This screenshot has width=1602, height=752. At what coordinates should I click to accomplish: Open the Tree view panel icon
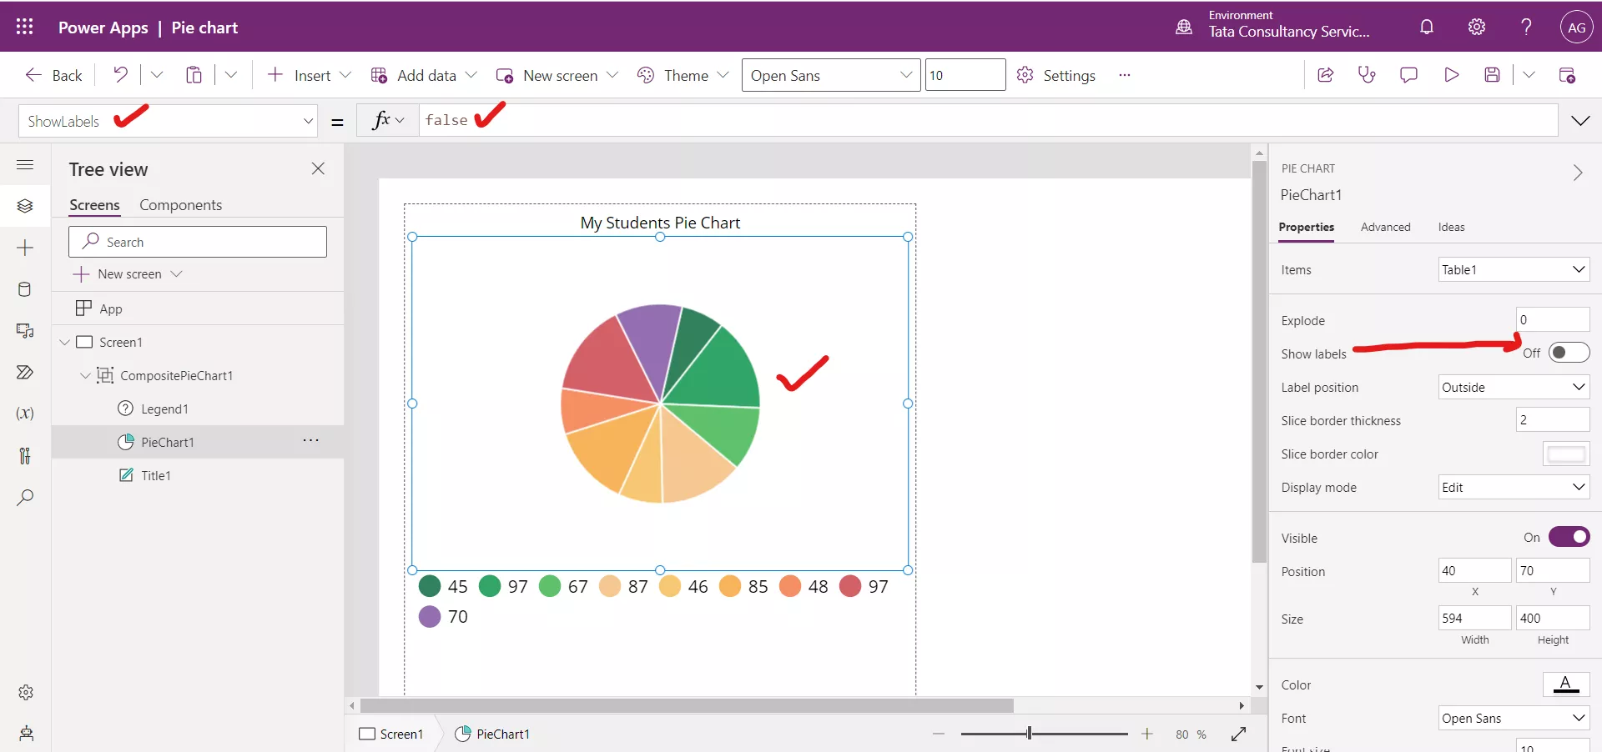coord(25,206)
